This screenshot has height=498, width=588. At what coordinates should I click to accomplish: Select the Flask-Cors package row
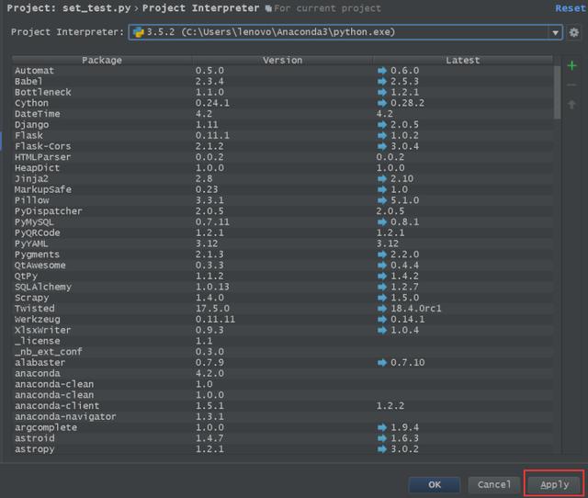[283, 146]
